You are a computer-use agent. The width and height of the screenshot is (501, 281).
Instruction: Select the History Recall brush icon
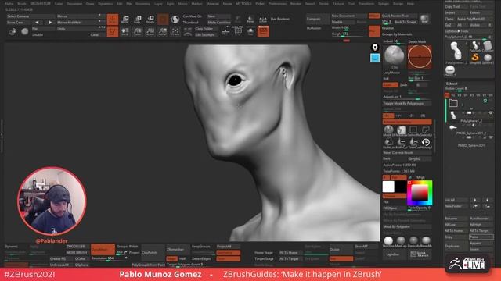[x=426, y=142]
